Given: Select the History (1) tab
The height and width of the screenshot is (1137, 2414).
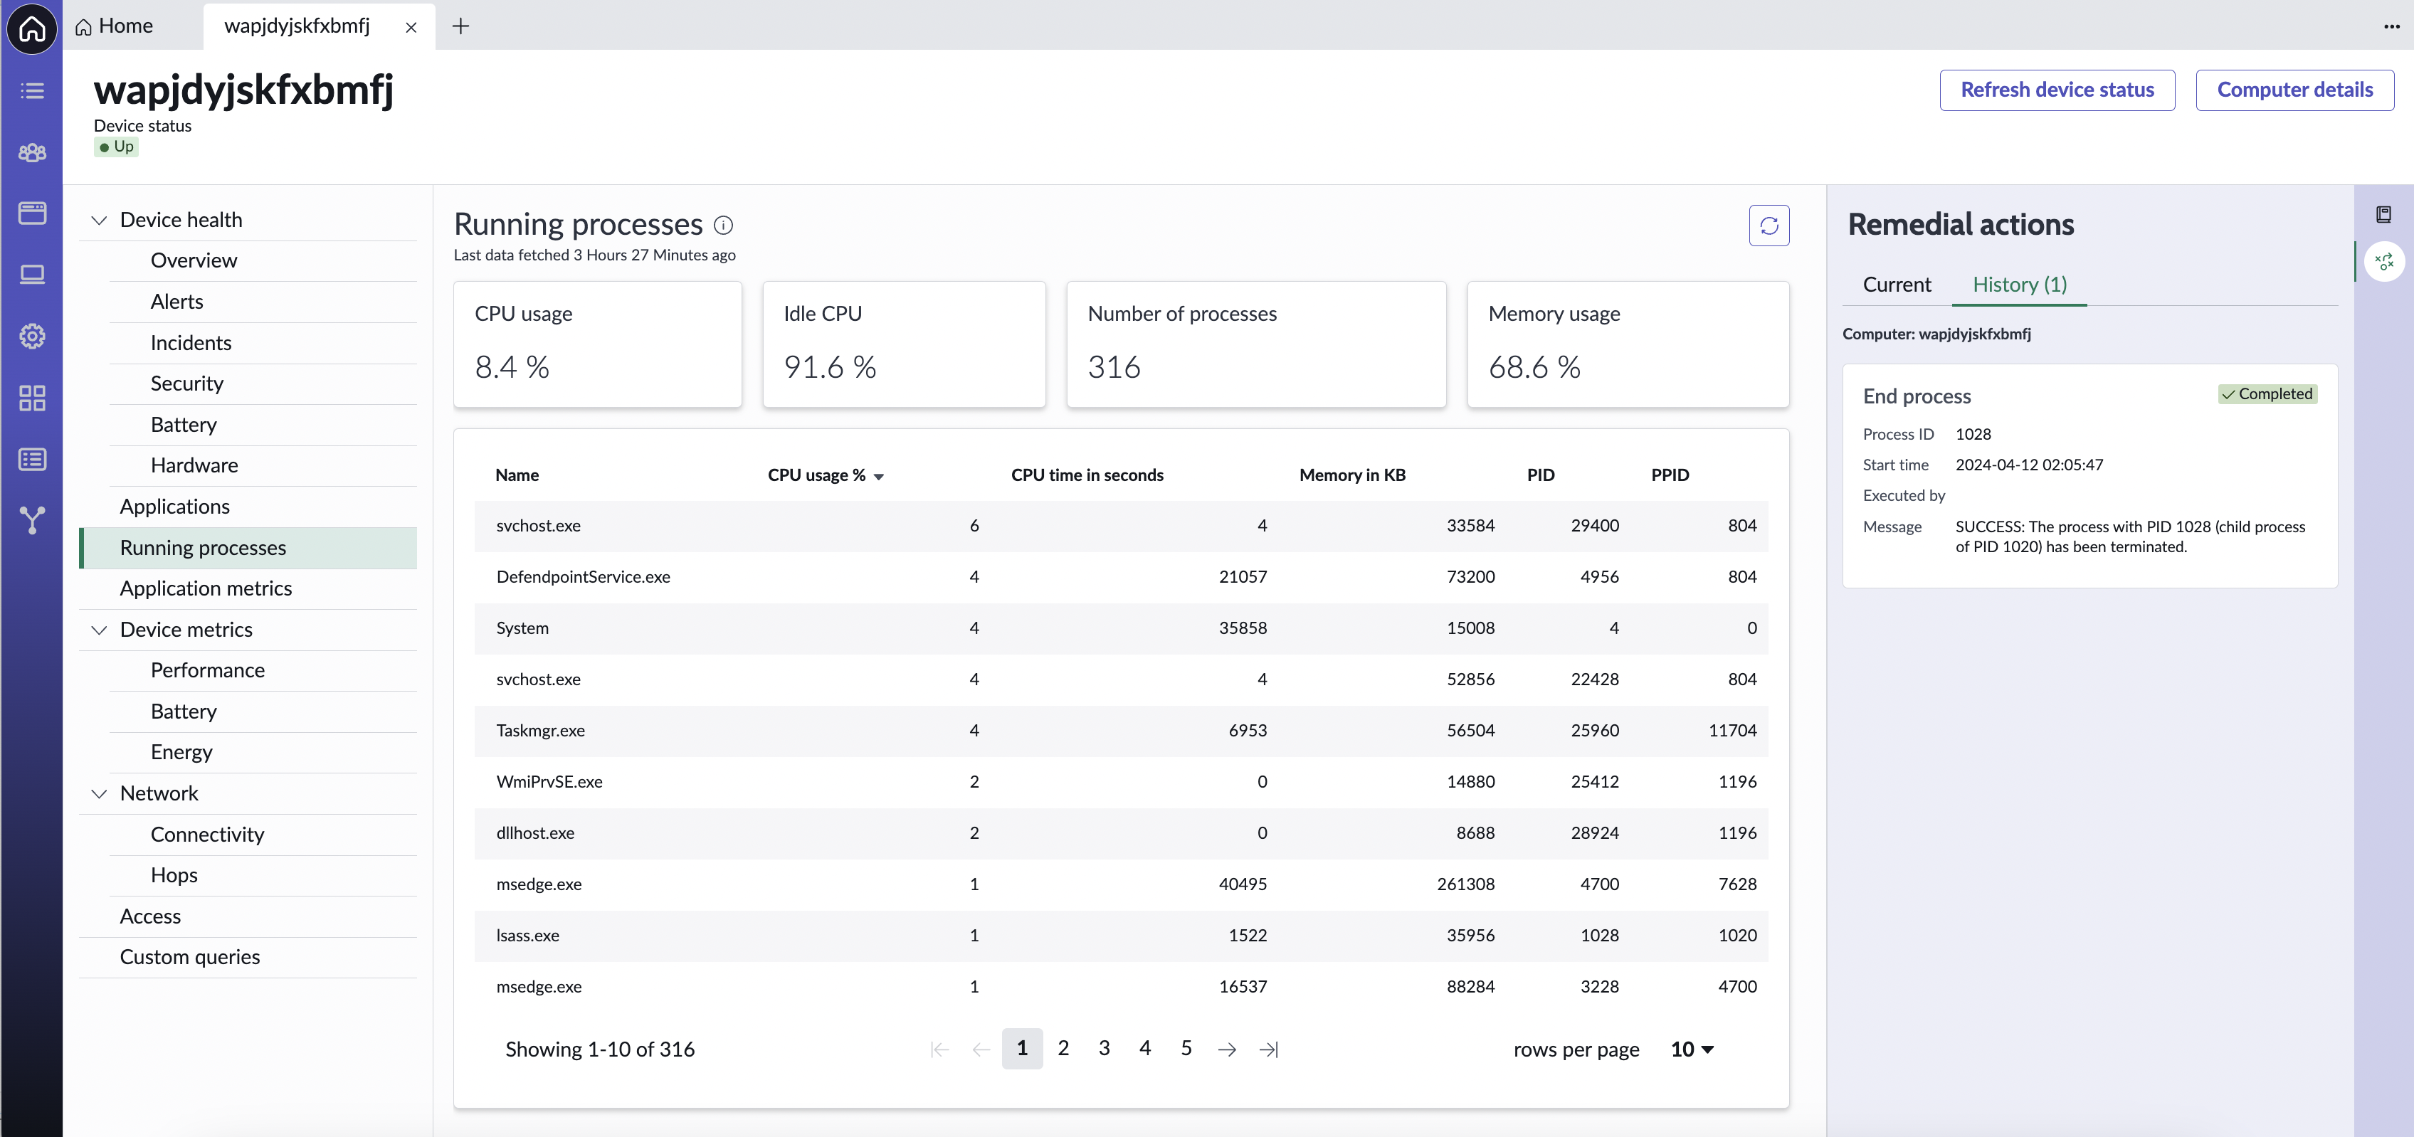Looking at the screenshot, I should pyautogui.click(x=2018, y=285).
